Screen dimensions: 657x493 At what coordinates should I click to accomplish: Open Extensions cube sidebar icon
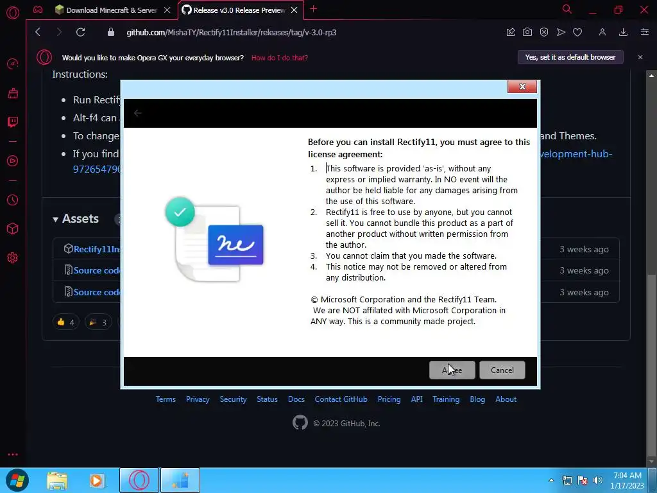click(x=13, y=229)
